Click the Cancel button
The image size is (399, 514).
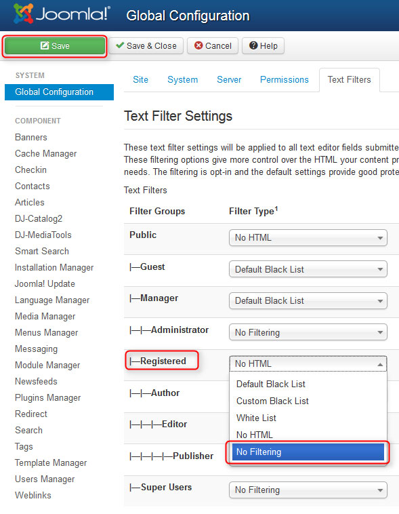pyautogui.click(x=213, y=46)
